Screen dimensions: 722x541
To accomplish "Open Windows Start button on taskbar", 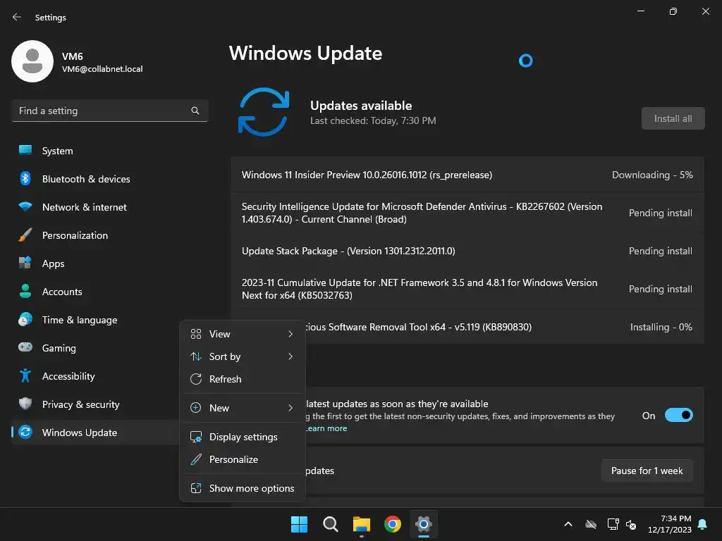I will [299, 524].
